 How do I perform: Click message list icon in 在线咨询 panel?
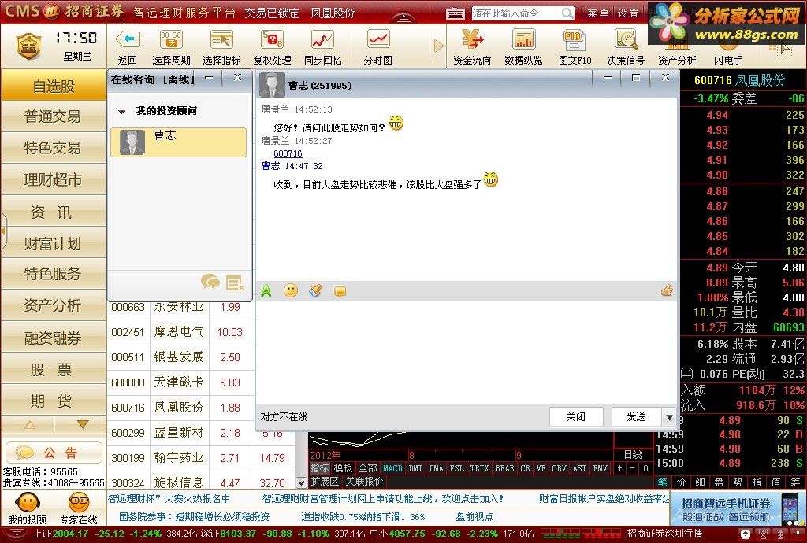click(x=235, y=283)
